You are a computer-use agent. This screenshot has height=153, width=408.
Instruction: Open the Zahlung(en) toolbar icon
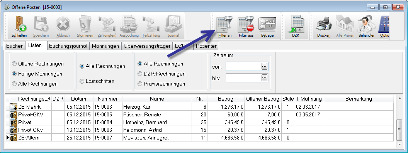coord(107,27)
